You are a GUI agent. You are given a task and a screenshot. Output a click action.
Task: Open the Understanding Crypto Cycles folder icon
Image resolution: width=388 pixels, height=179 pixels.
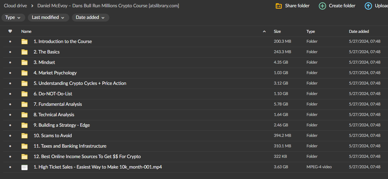pyautogui.click(x=24, y=83)
